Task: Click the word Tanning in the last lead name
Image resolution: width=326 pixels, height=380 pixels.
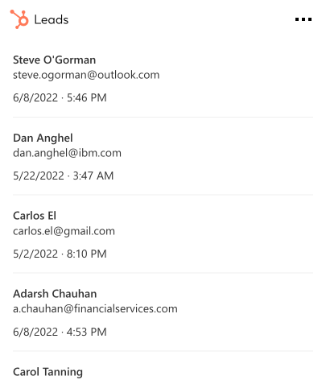Action: [x=63, y=372]
